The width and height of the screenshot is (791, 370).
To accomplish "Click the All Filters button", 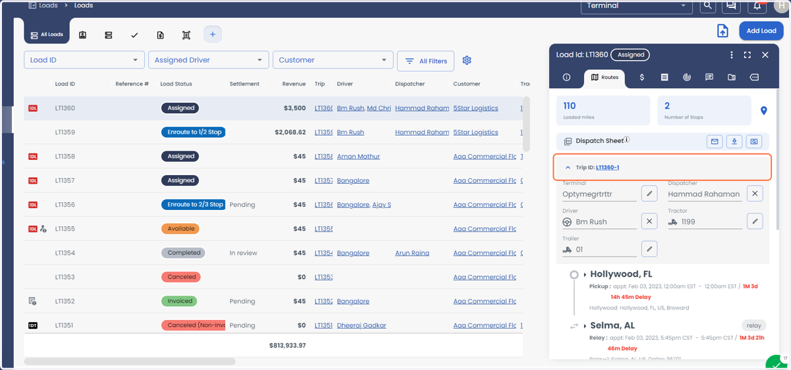I will (x=426, y=61).
